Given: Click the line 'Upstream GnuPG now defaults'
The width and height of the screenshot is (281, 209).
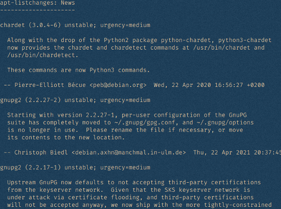Looking at the screenshot, I should click(134, 182).
